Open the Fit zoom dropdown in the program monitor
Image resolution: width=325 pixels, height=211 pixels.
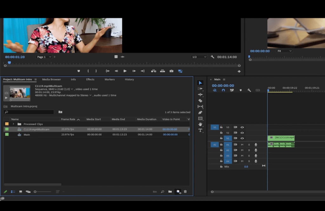click(x=285, y=51)
